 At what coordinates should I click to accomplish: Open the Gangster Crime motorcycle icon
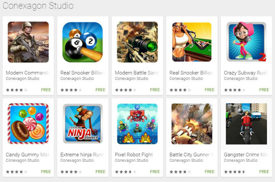246,124
